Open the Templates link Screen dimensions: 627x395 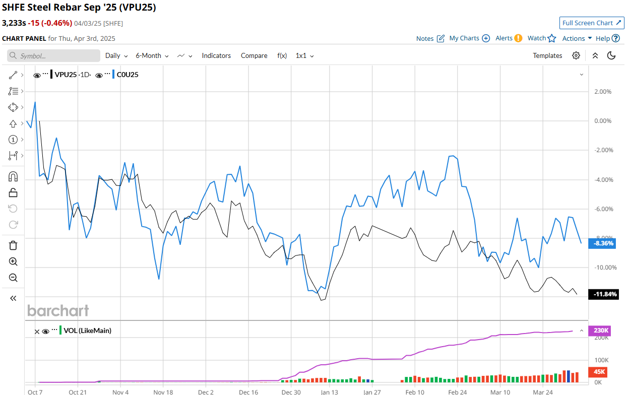[x=547, y=55]
